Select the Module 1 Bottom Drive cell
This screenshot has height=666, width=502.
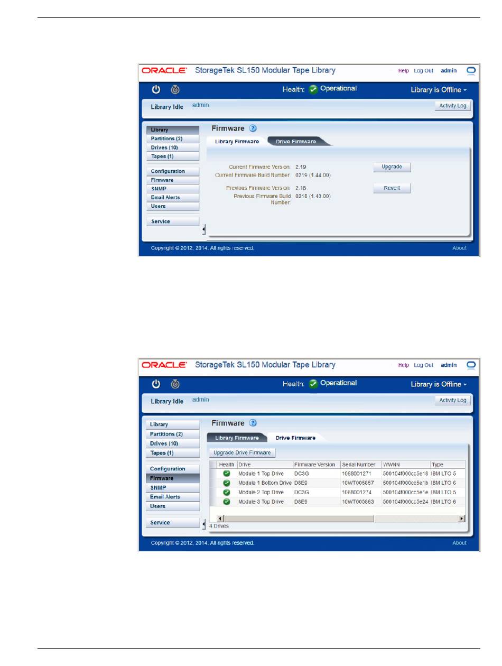click(x=265, y=483)
